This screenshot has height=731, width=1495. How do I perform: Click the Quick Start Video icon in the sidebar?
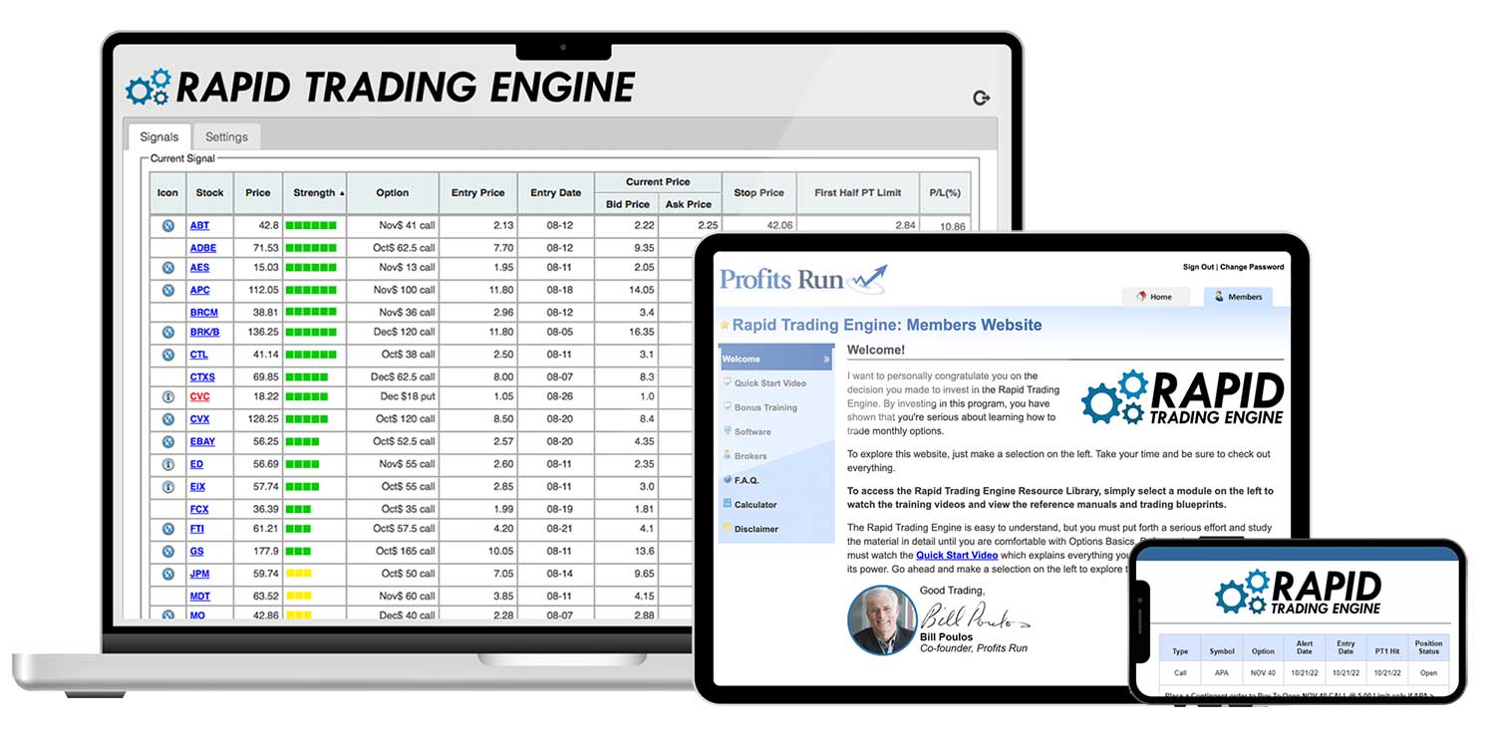click(728, 382)
